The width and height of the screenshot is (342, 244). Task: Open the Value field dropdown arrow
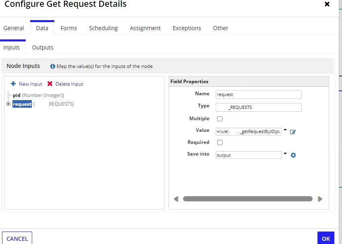(x=285, y=130)
